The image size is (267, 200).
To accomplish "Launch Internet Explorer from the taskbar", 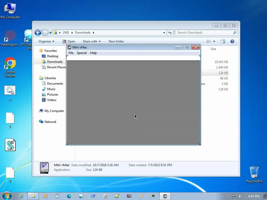I will (21, 196).
